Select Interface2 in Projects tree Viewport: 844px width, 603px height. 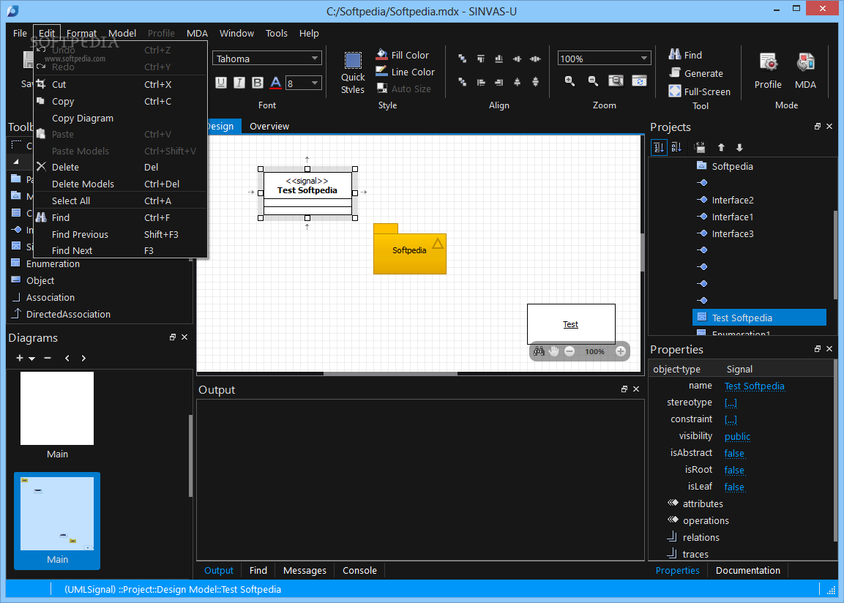[732, 200]
